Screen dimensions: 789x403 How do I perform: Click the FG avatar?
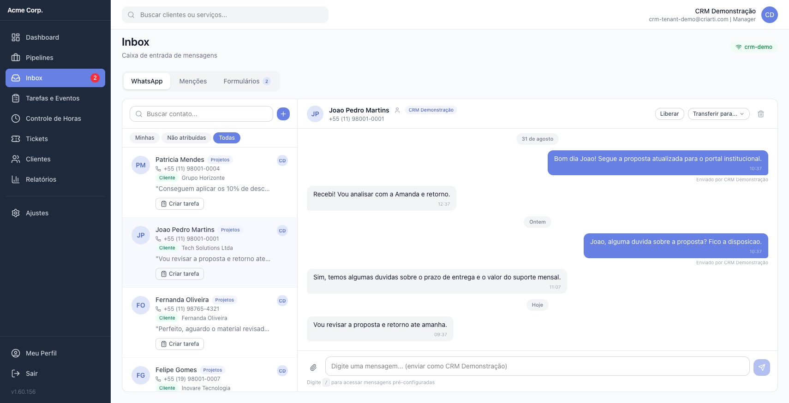pyautogui.click(x=141, y=375)
